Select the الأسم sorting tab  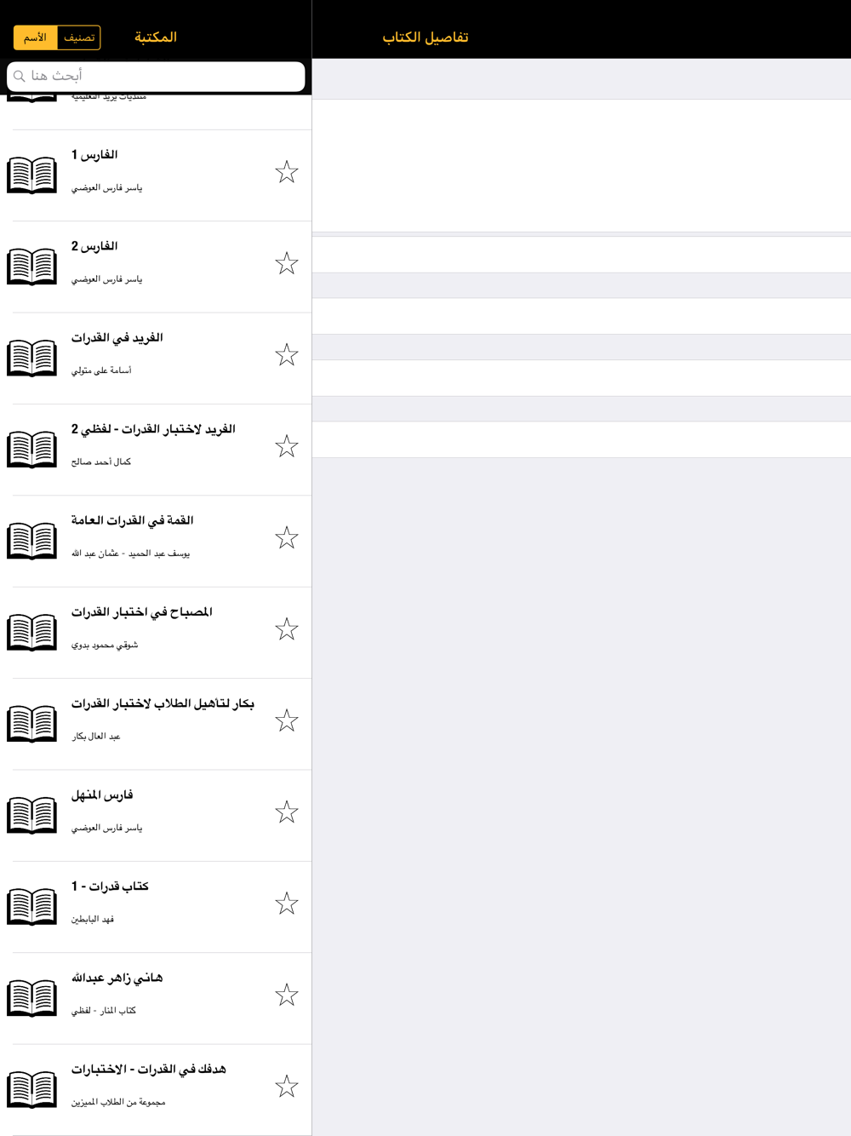pos(36,37)
